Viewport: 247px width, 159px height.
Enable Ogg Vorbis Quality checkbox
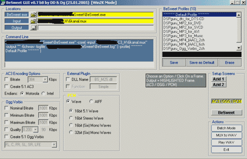(7, 130)
